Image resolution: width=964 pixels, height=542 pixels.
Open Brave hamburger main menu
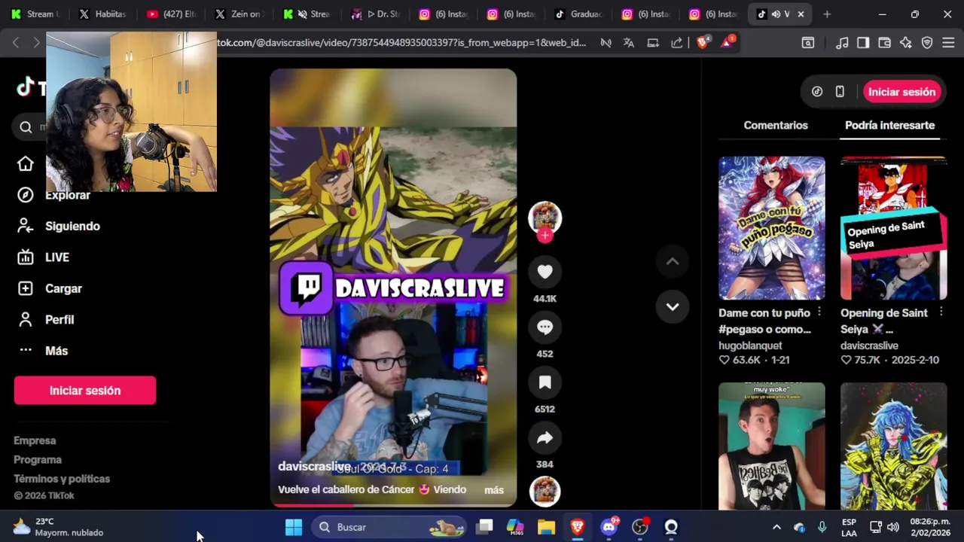(948, 43)
